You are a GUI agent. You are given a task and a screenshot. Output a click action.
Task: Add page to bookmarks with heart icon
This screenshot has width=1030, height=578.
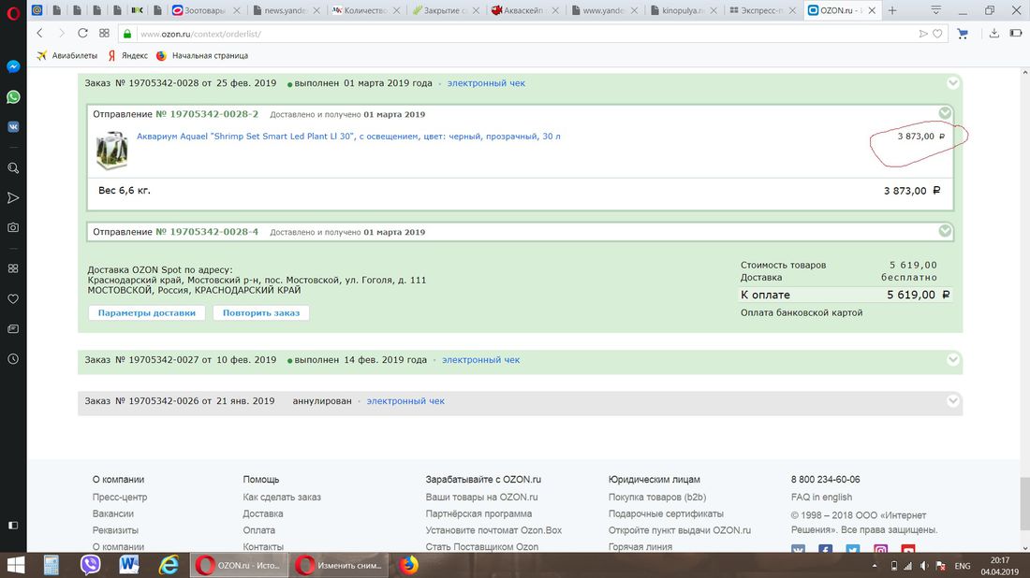pyautogui.click(x=939, y=33)
